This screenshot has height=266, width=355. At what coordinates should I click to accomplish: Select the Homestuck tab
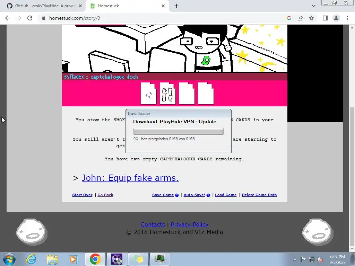(x=127, y=6)
